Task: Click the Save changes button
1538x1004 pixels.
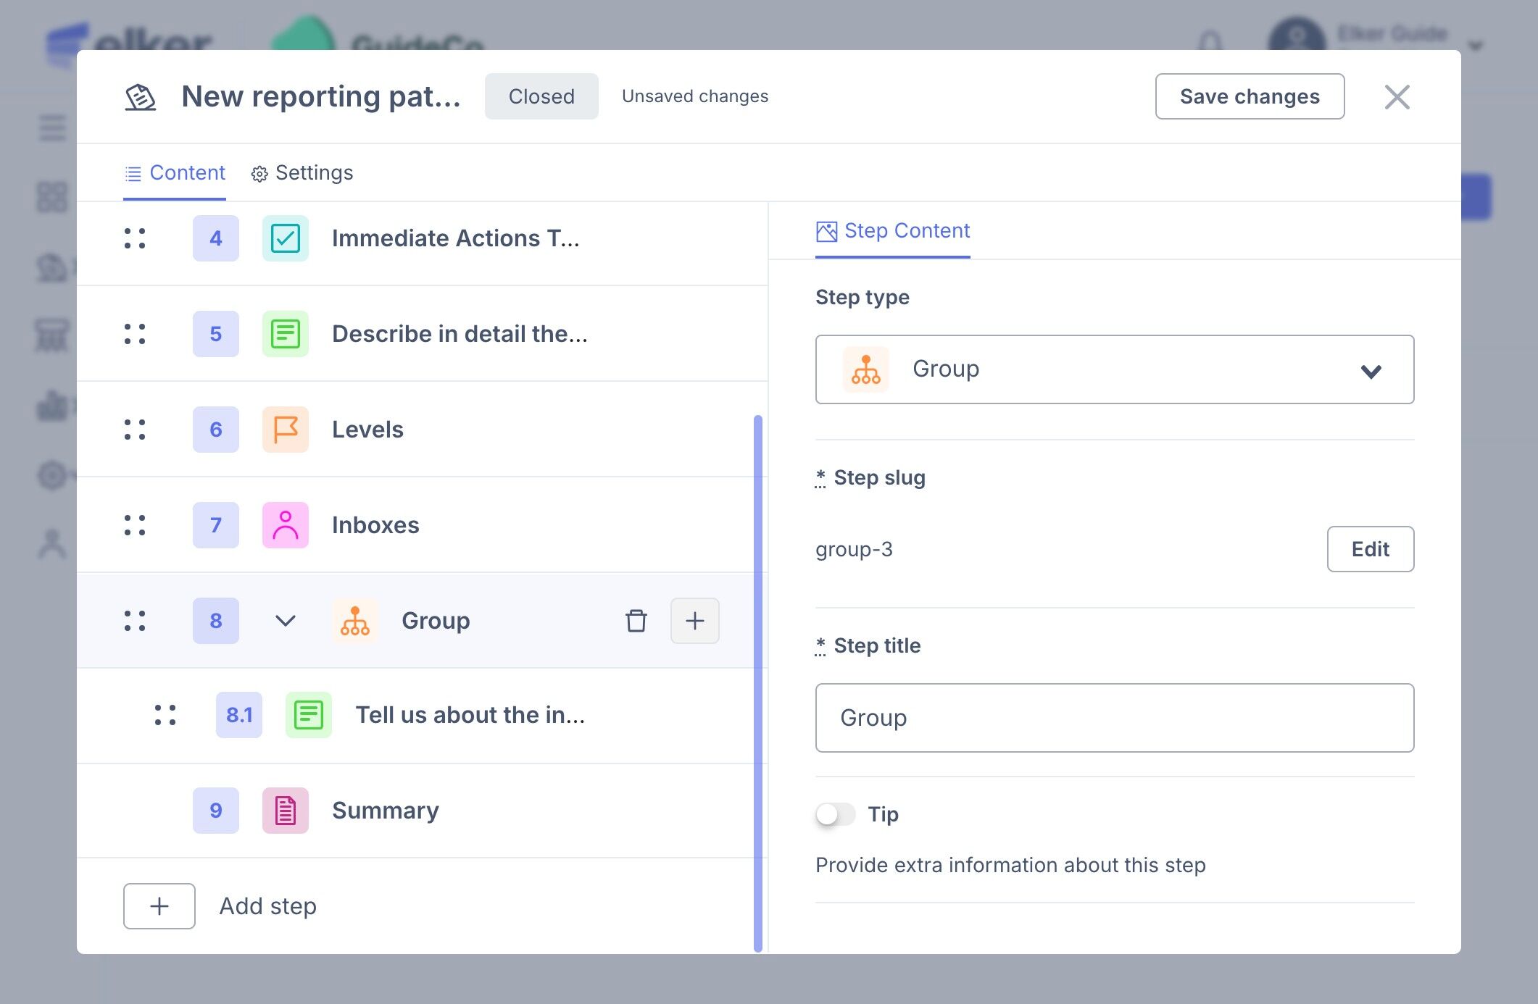Action: (x=1249, y=96)
